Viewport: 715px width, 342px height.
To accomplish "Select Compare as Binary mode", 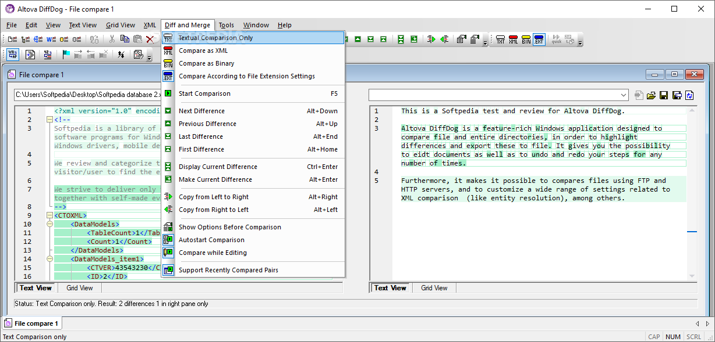I will click(x=253, y=63).
